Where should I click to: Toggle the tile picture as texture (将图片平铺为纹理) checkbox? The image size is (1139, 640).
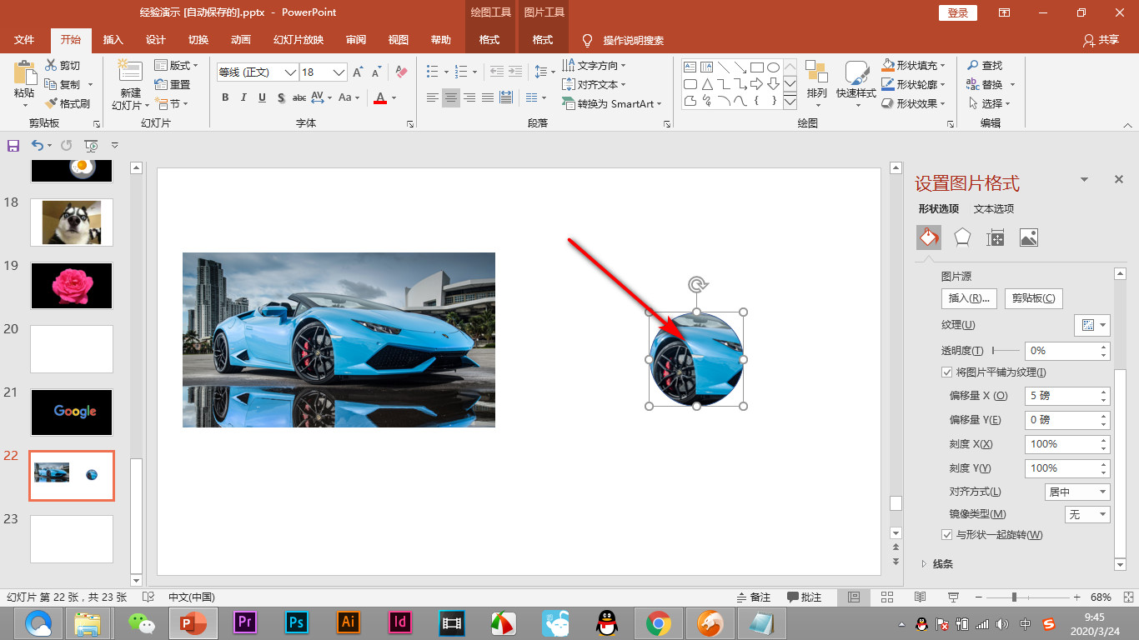coord(946,372)
